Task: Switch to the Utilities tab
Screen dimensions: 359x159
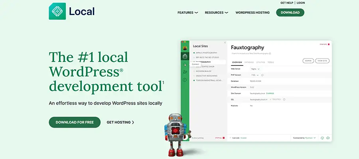Action: (x=260, y=62)
